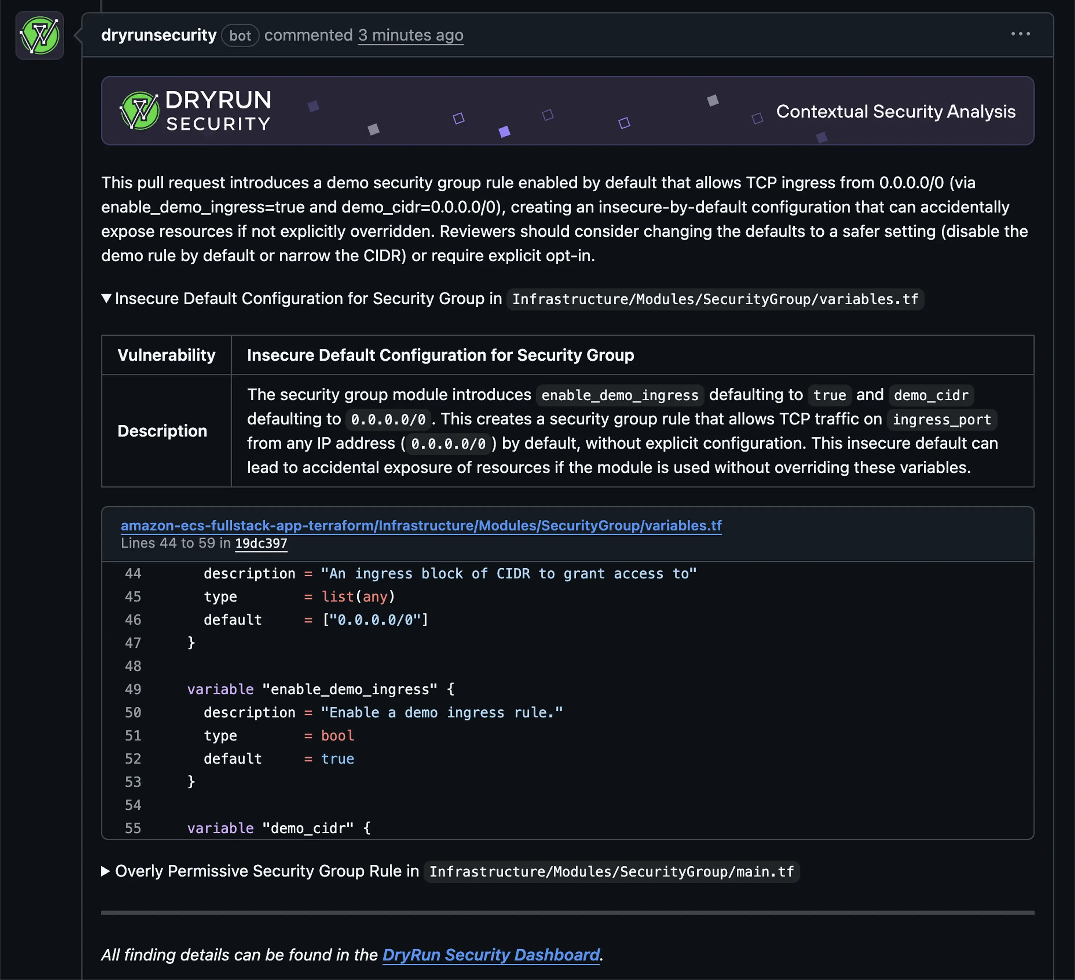Screen dimensions: 1075x980
Task: Click line number 44 in the snippet
Action: click(133, 573)
